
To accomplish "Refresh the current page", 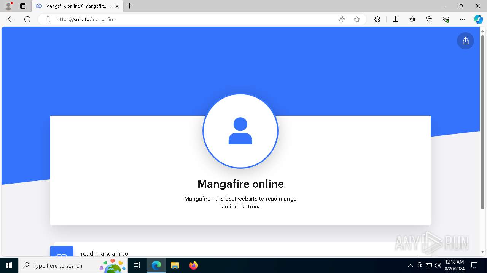I will click(x=27, y=19).
